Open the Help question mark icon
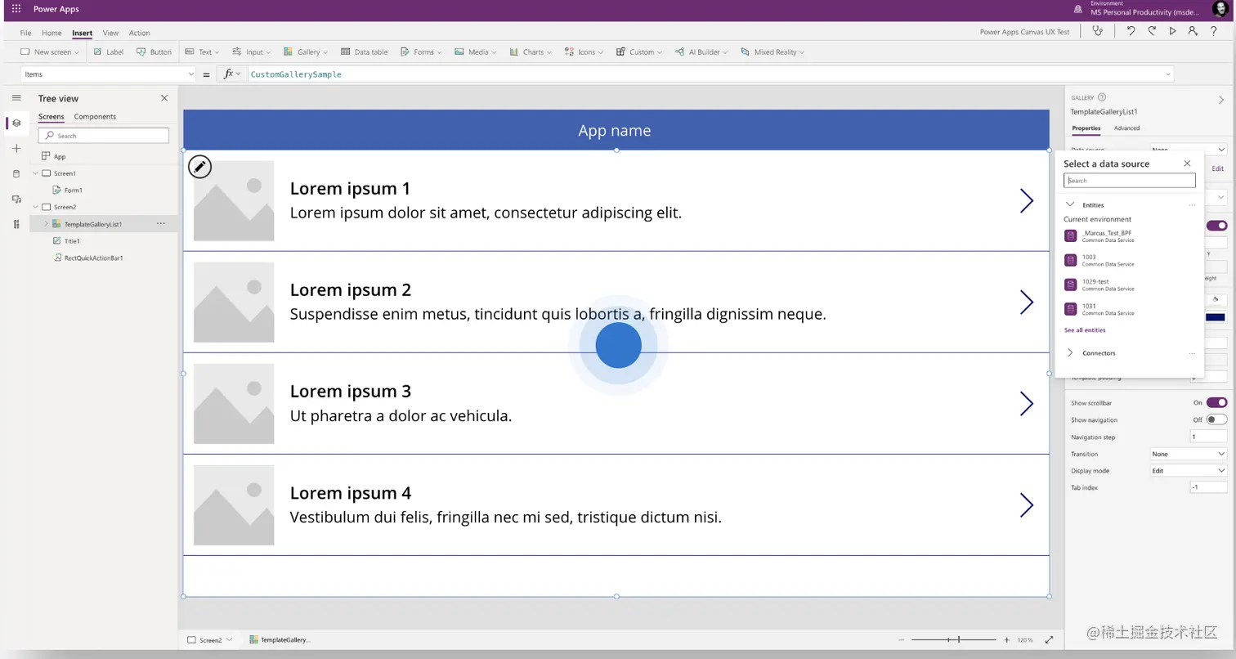The width and height of the screenshot is (1236, 659). pos(1214,31)
